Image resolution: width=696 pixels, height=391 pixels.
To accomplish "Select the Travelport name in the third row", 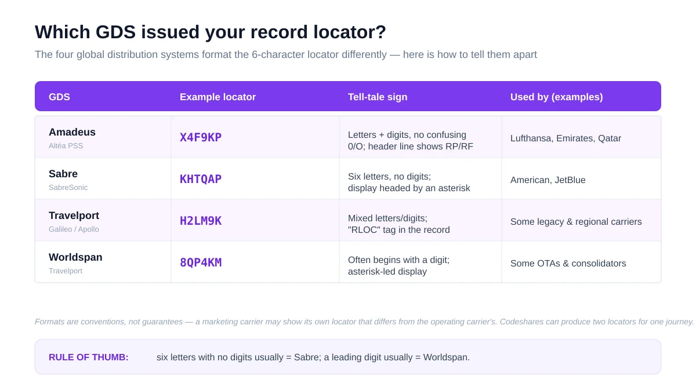I will pos(74,215).
